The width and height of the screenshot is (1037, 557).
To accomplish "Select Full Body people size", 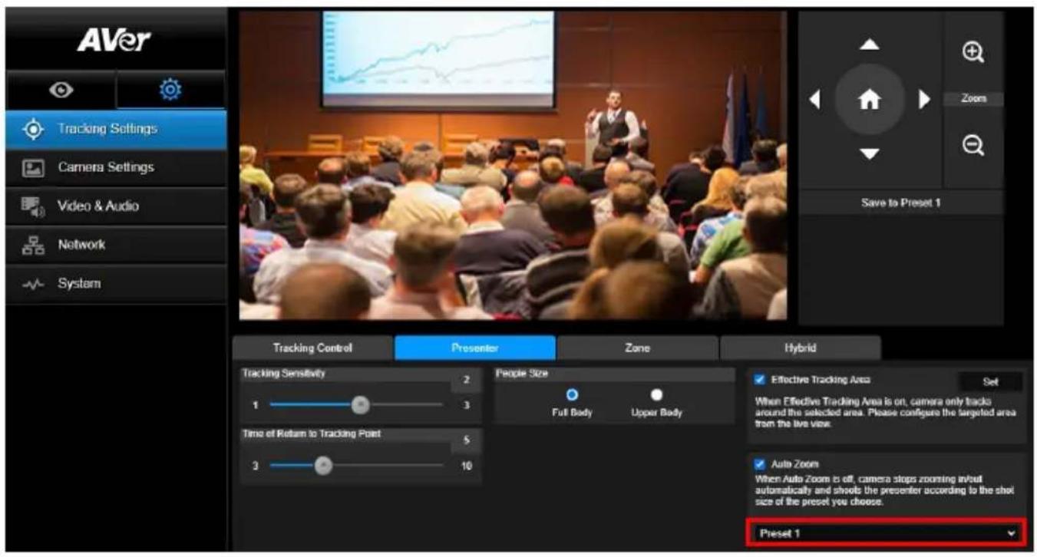I will click(571, 394).
